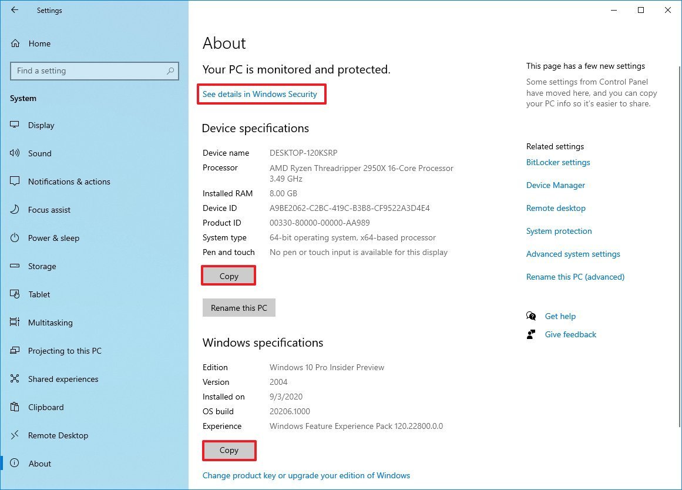This screenshot has height=490, width=682.
Task: Select About in sidebar
Action: 39,464
